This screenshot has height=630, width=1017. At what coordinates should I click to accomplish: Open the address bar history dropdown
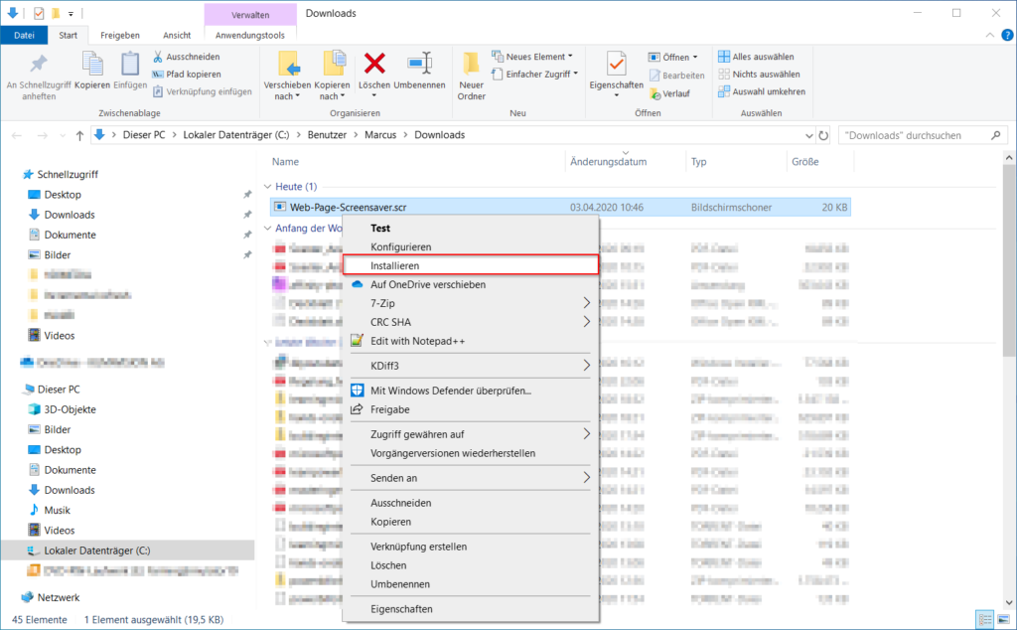[808, 135]
